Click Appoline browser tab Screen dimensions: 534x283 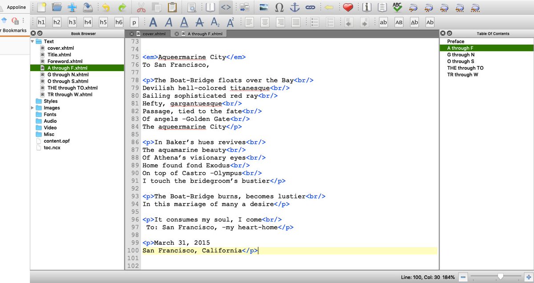click(16, 7)
